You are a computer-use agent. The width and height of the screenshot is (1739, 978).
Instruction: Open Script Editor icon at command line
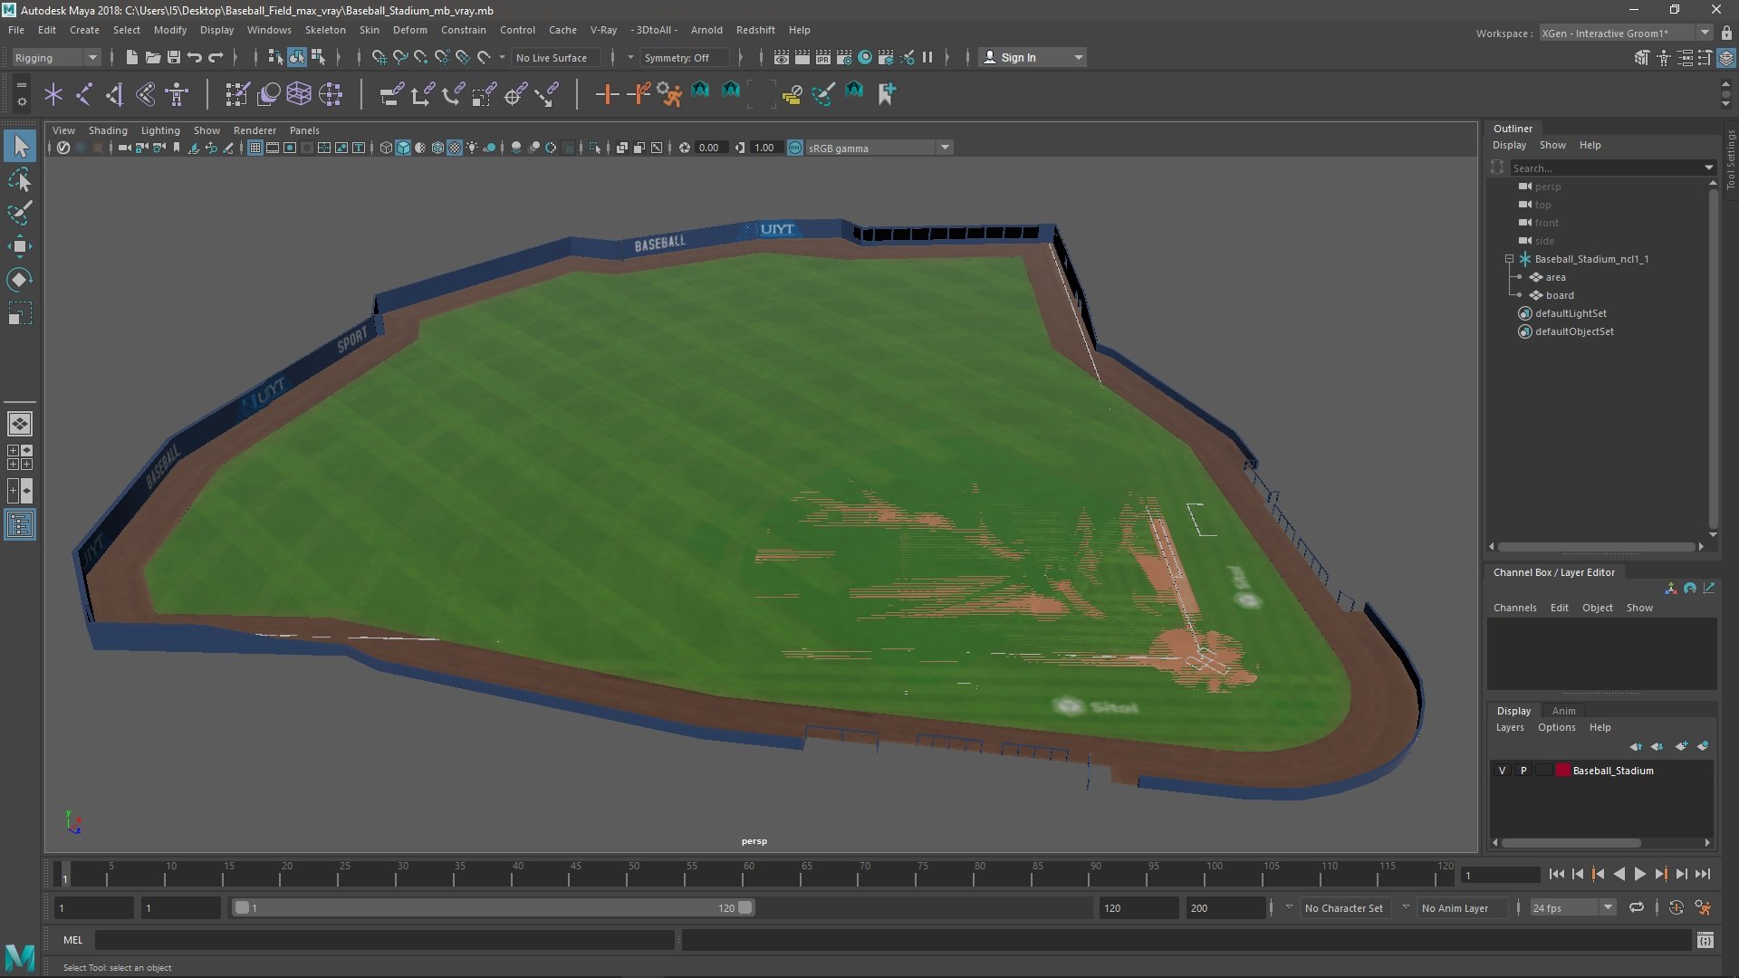1705,940
